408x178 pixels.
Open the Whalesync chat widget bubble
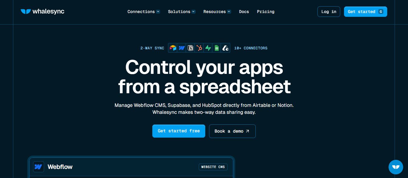[x=396, y=167]
